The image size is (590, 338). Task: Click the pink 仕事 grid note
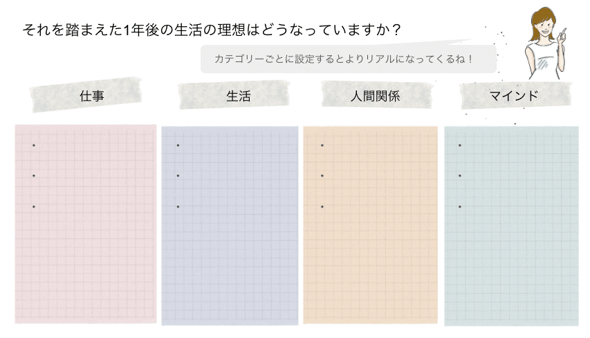click(86, 224)
